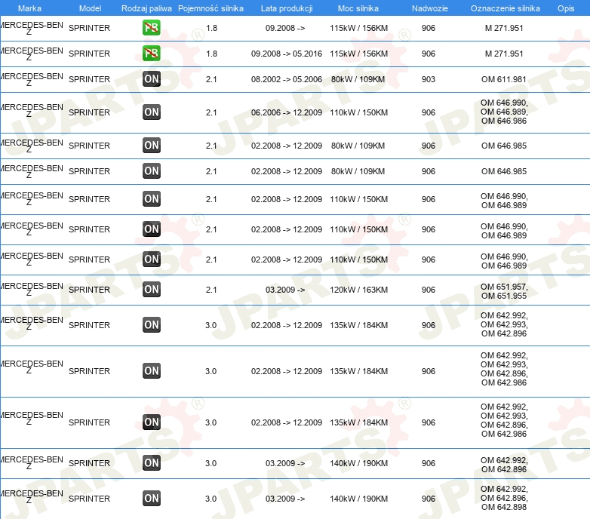Click the Opis column header
Image resolution: width=590 pixels, height=519 pixels.
[566, 8]
